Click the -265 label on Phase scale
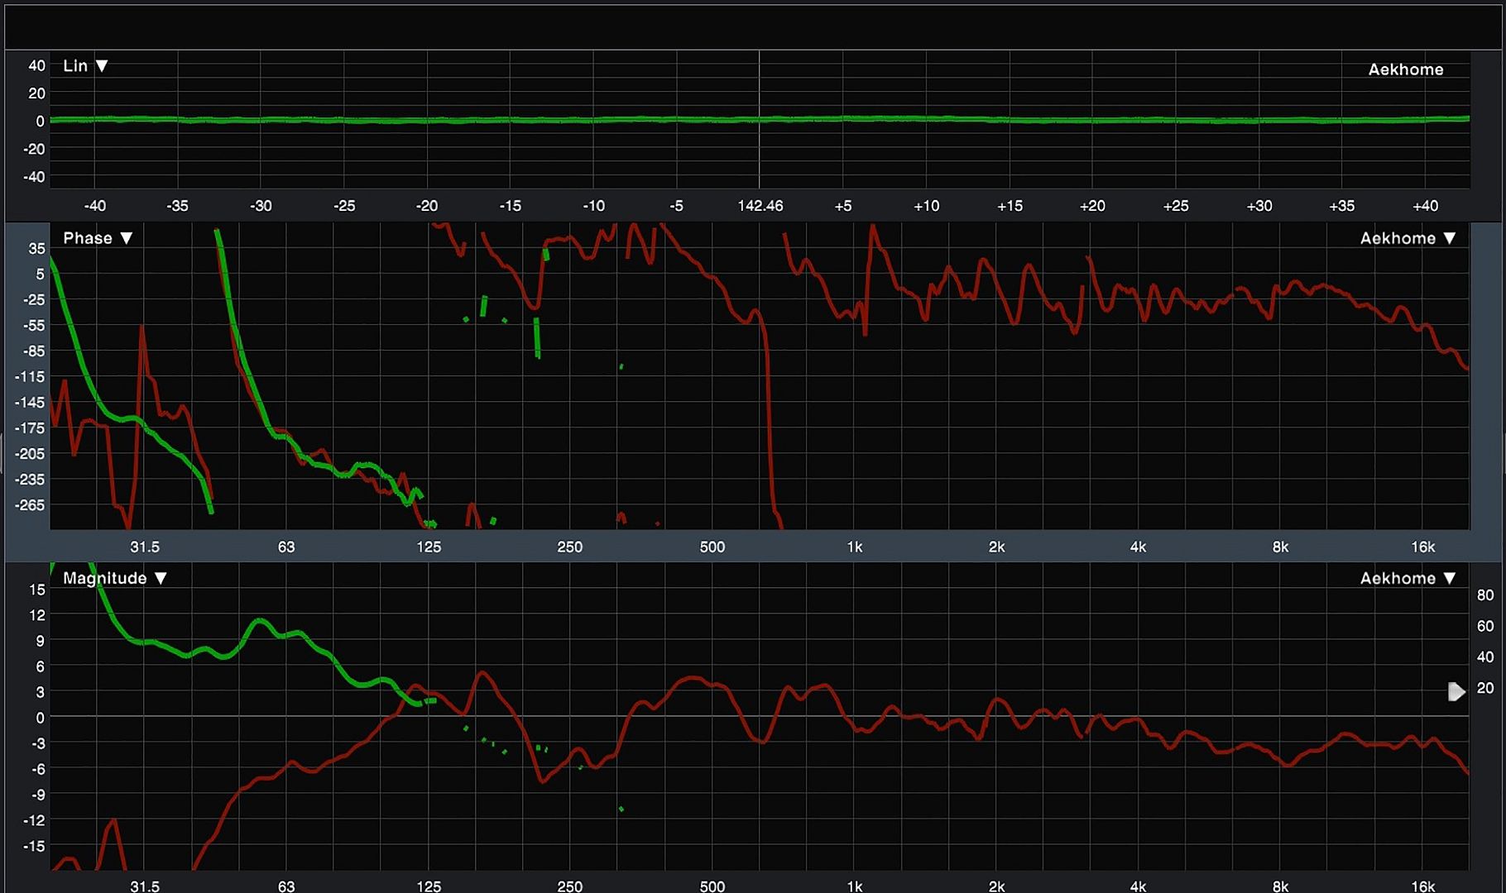 [x=31, y=504]
